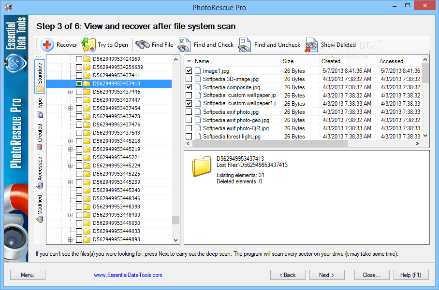Expand folder D562949953445218

(70, 141)
